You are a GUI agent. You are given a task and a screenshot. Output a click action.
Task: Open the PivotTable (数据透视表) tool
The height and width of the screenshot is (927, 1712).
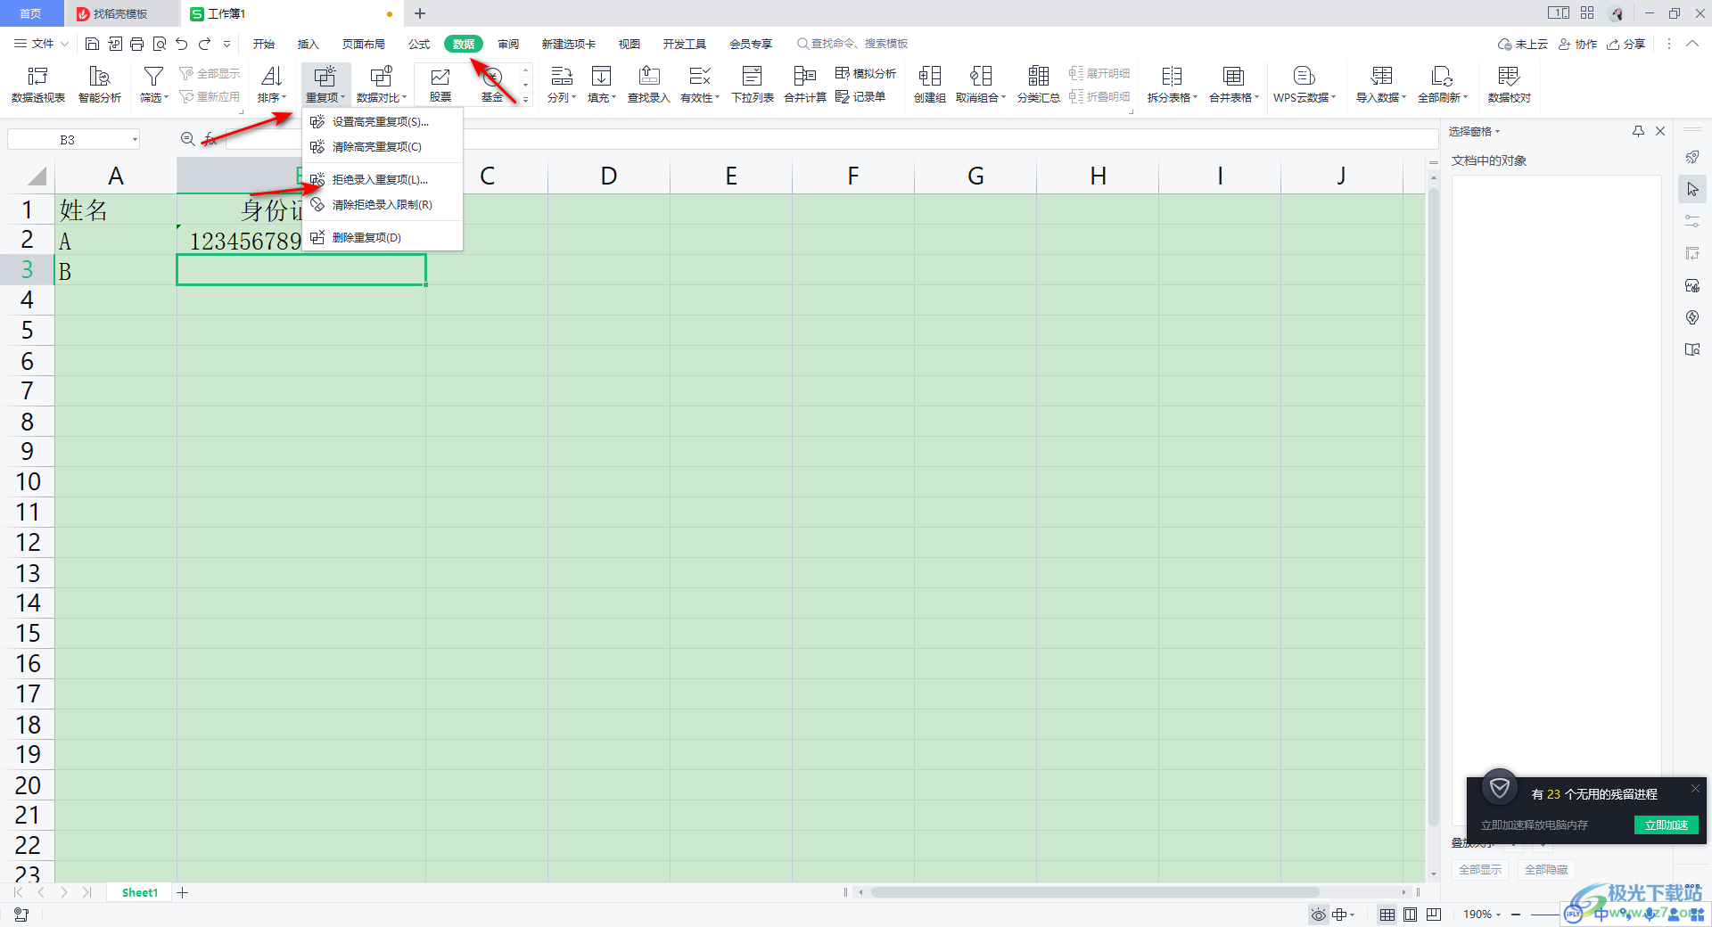point(37,85)
